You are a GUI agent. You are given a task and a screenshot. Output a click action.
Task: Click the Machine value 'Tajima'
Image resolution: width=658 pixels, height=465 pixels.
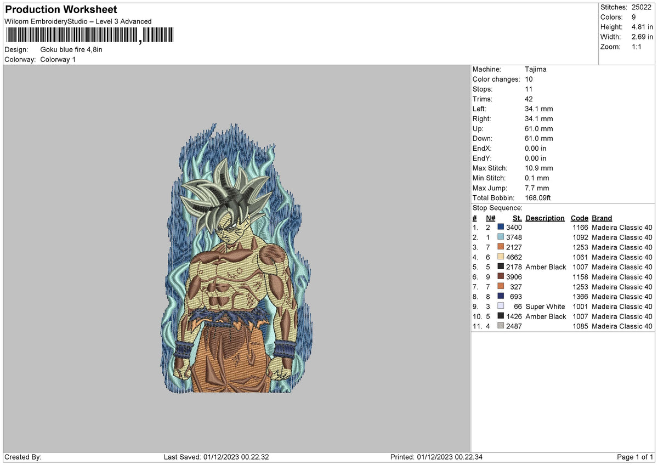(x=535, y=69)
